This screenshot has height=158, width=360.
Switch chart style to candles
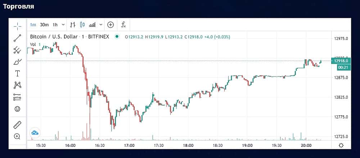(82, 25)
